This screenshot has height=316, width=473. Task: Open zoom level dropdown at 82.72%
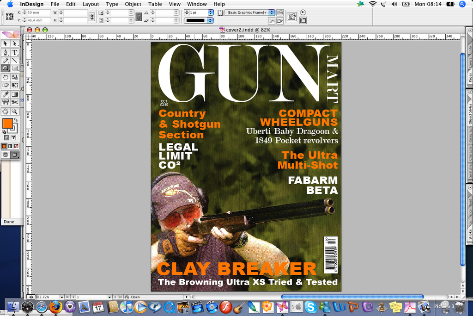(61, 297)
